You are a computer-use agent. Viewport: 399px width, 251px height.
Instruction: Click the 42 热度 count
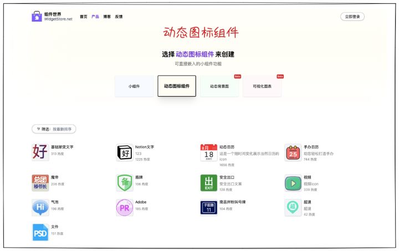(309, 215)
